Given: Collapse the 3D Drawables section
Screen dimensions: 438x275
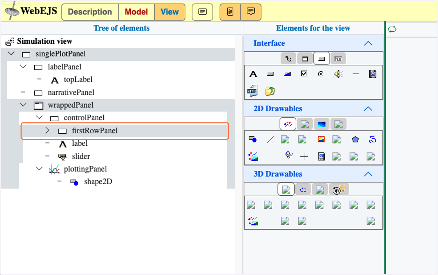Looking at the screenshot, I should [x=368, y=174].
